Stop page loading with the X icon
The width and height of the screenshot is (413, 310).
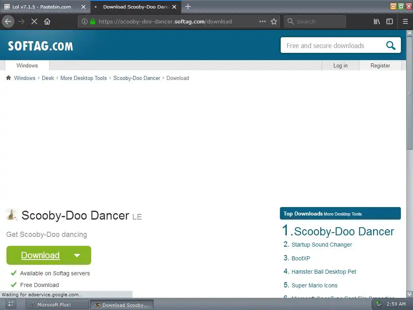click(34, 21)
